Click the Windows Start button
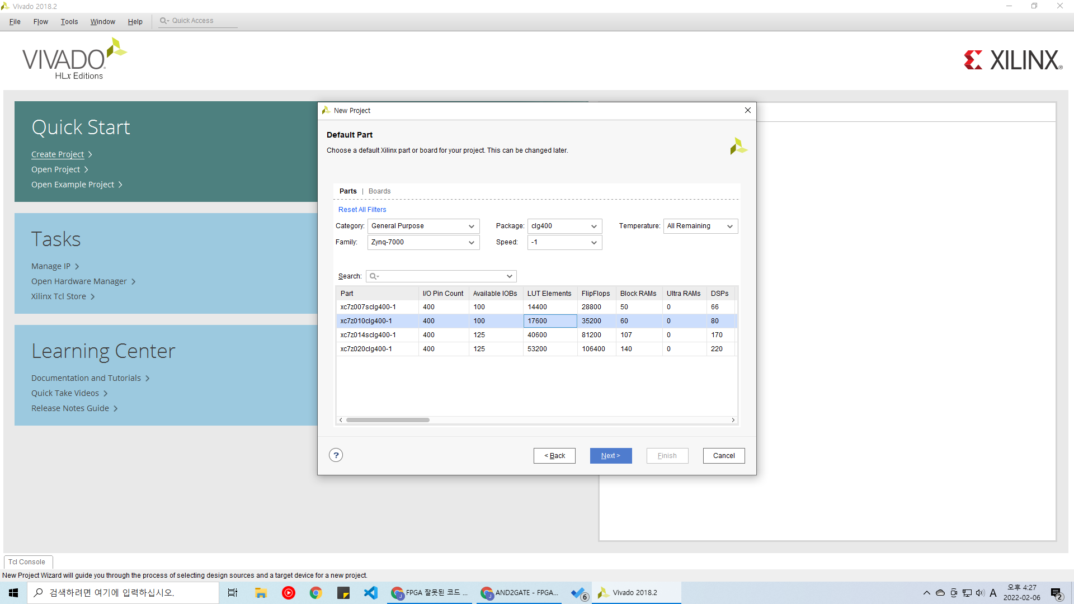Viewport: 1074px width, 604px height. (x=13, y=593)
